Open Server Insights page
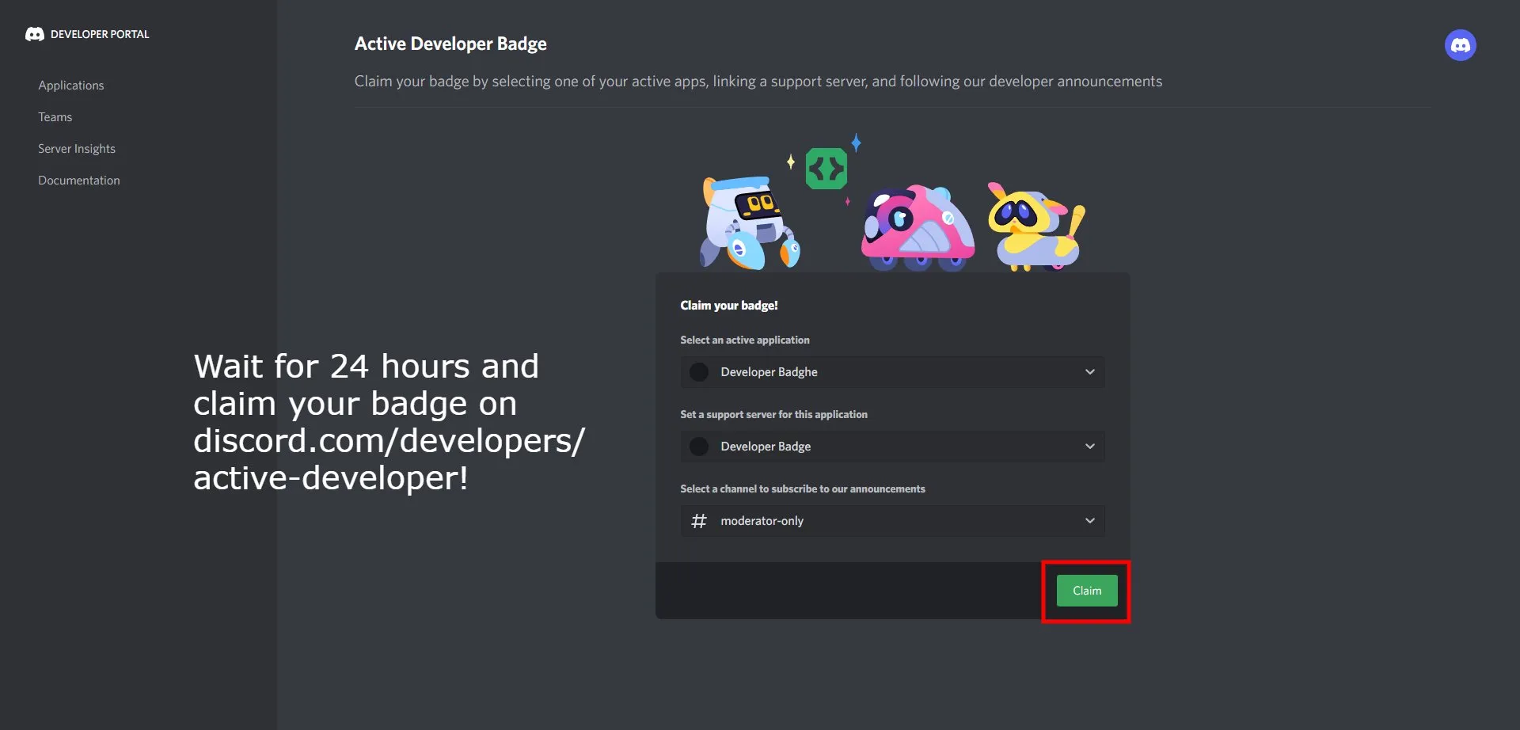1520x730 pixels. click(77, 149)
